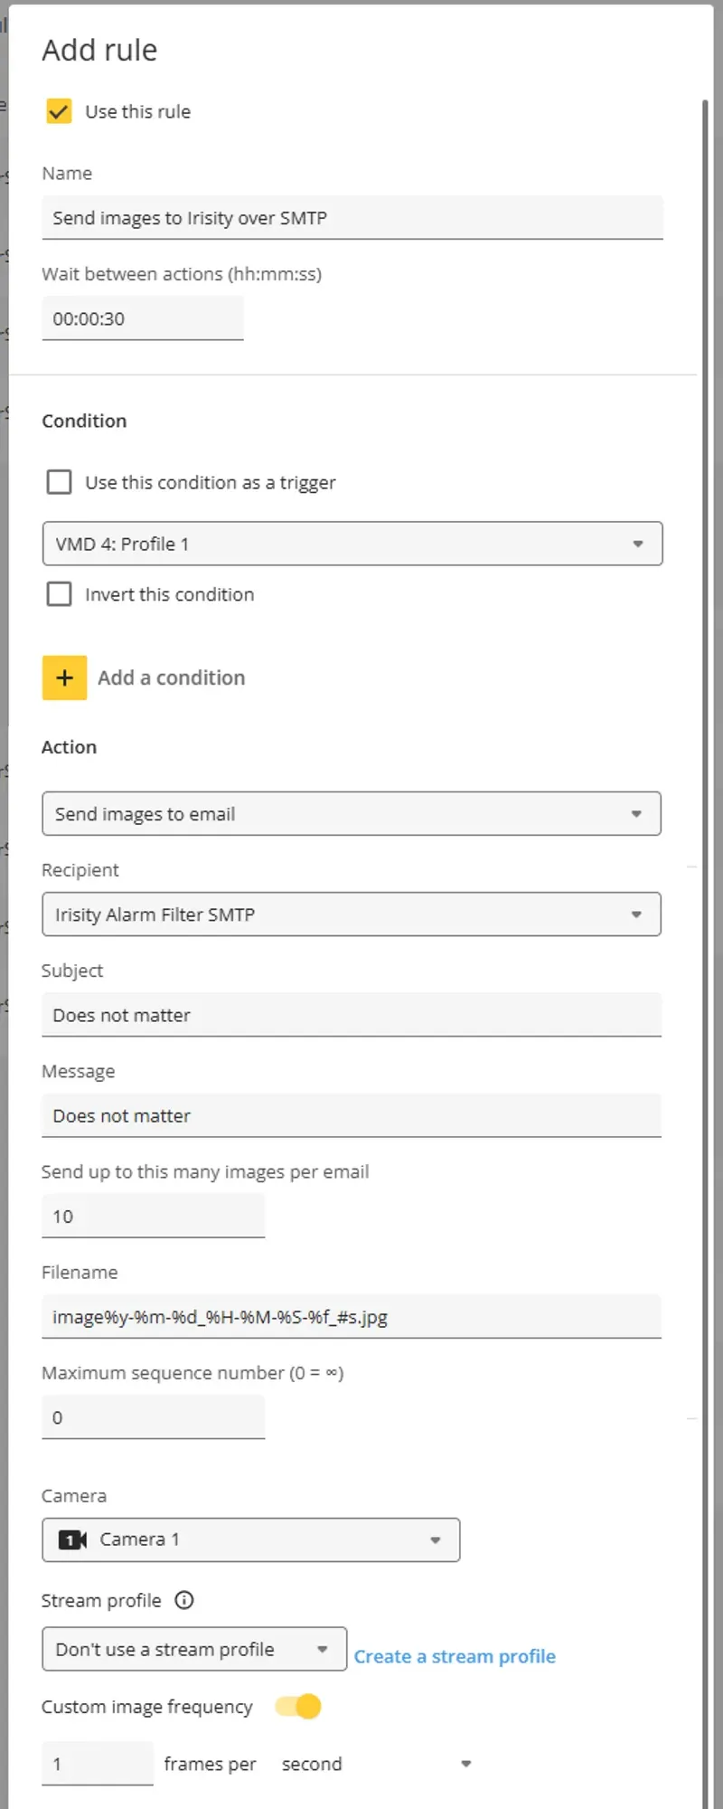This screenshot has width=723, height=1809.
Task: Enable Use this condition as a trigger
Action: click(59, 482)
